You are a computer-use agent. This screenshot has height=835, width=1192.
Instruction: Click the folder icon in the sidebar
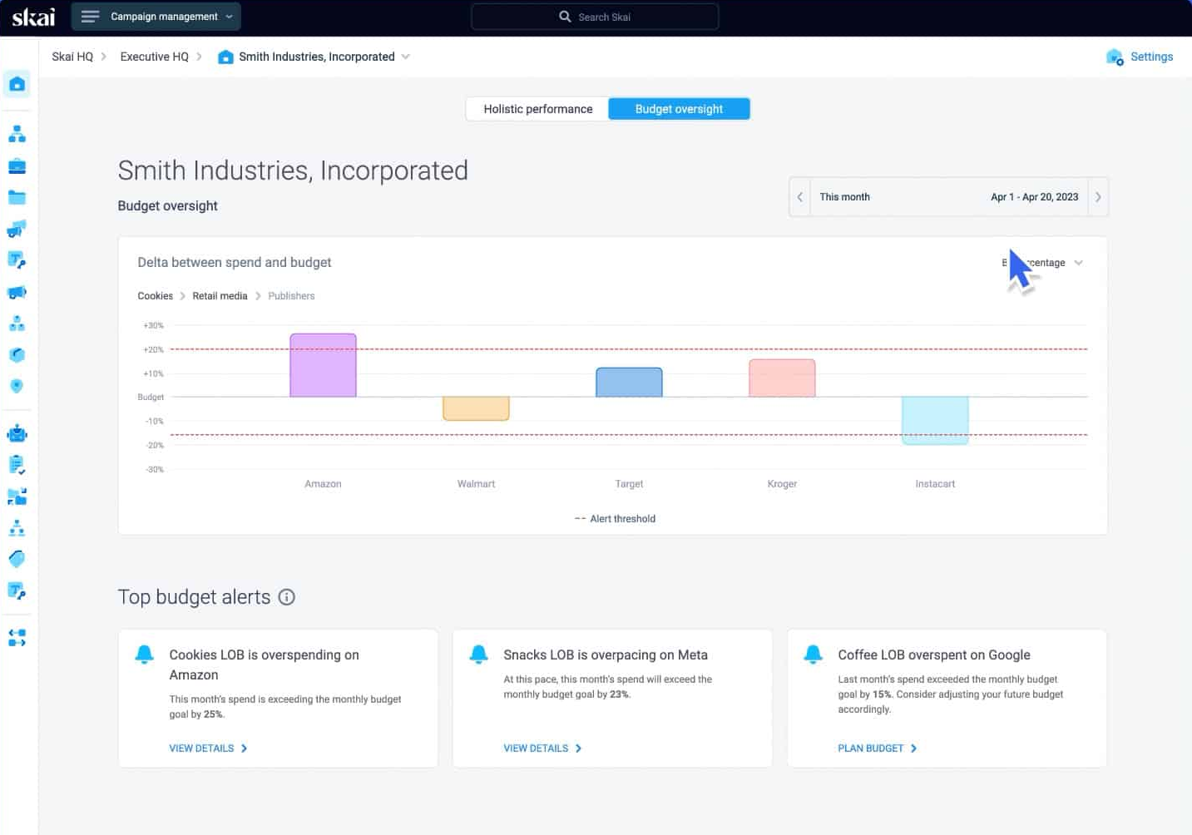coord(17,198)
